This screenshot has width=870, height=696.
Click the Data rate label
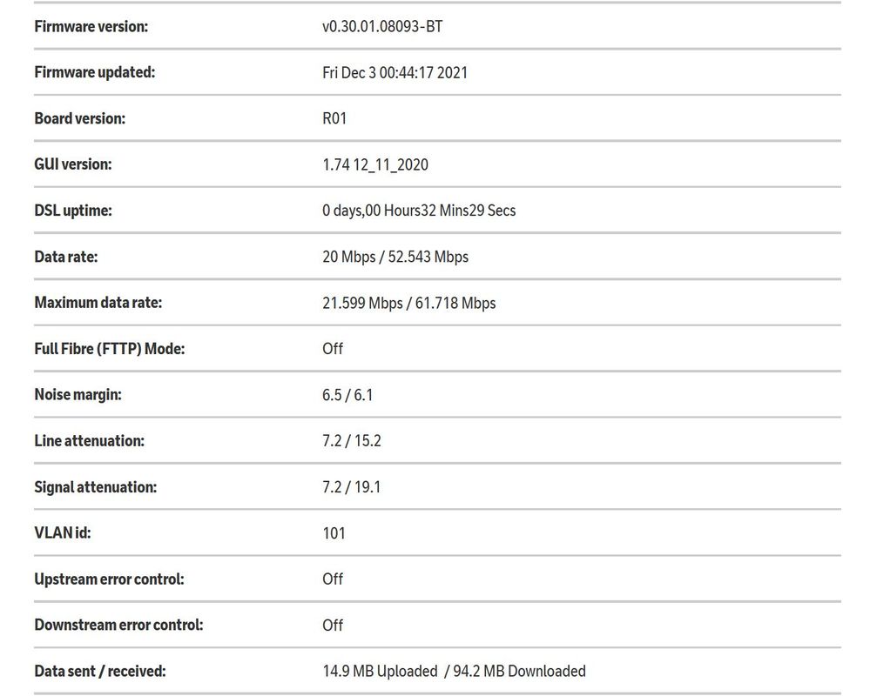[x=65, y=257]
